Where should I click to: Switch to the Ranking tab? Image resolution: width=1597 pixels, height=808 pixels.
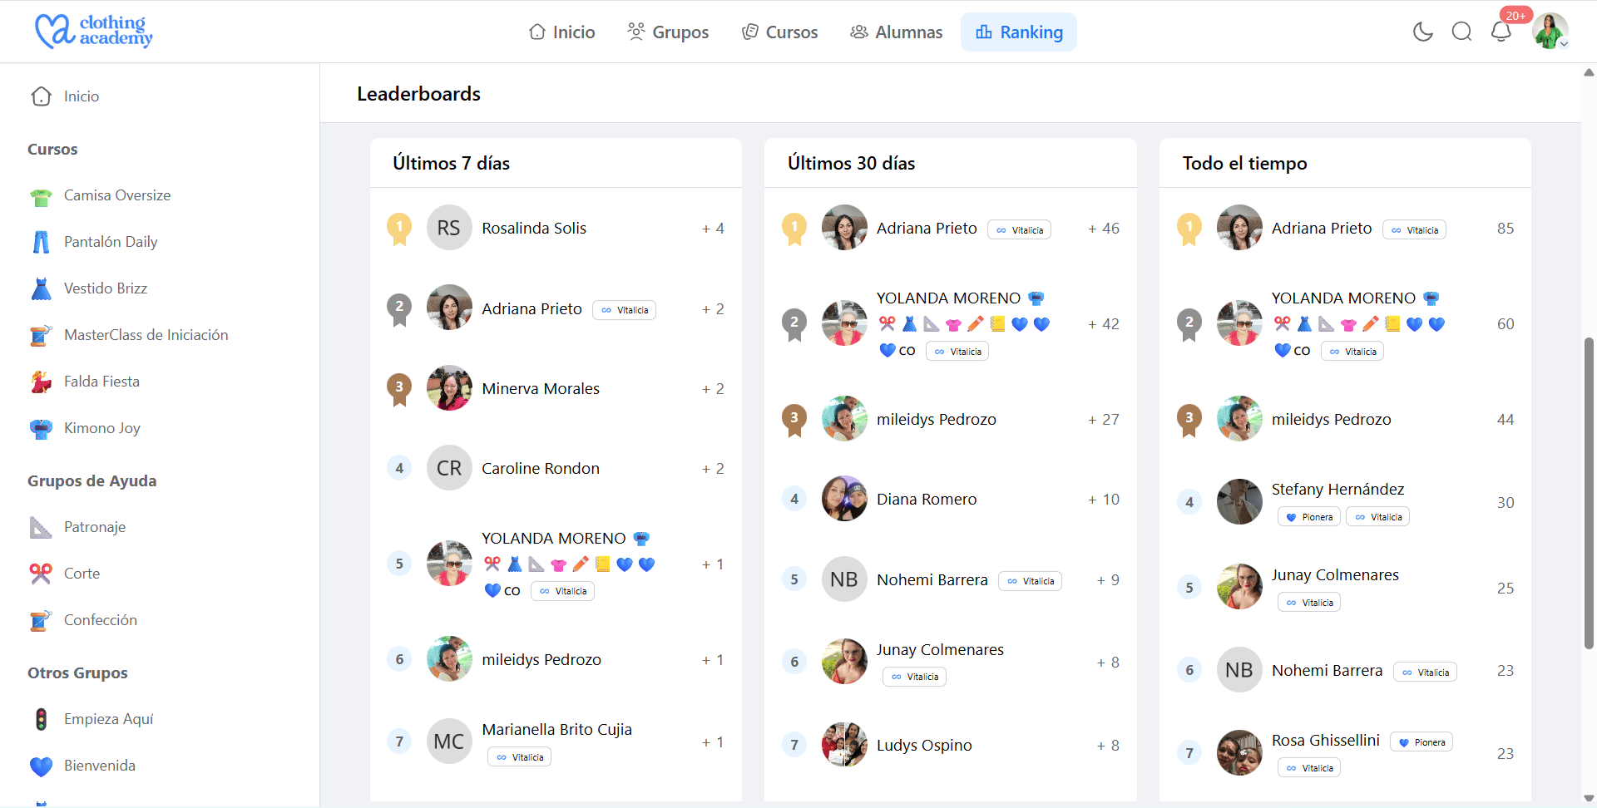1019,32
